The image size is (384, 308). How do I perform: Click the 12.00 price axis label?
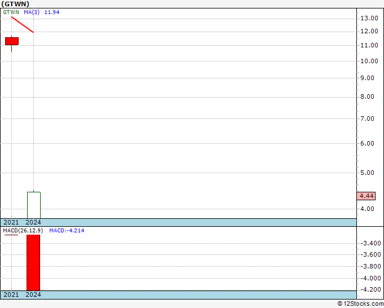[369, 32]
